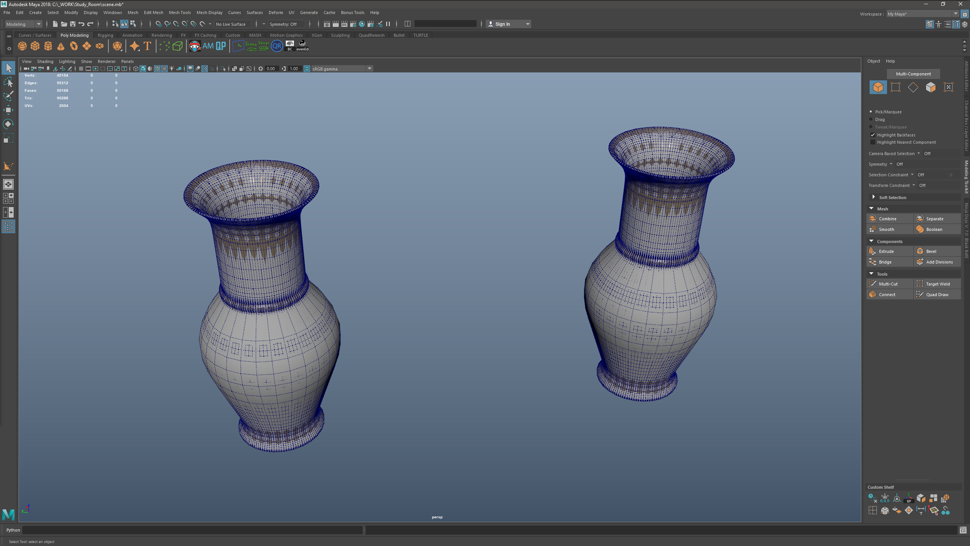Click the Remesh shelf icon

(x=251, y=46)
